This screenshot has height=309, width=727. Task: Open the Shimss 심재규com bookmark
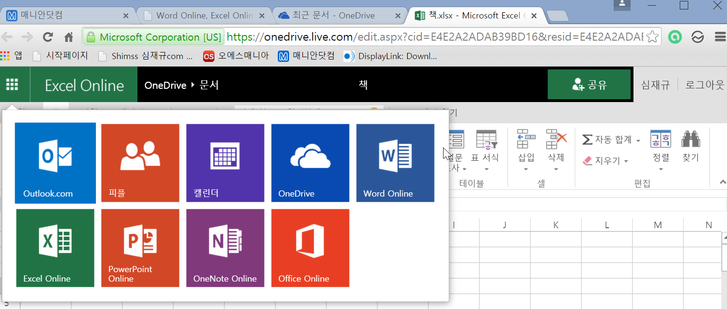[145, 56]
